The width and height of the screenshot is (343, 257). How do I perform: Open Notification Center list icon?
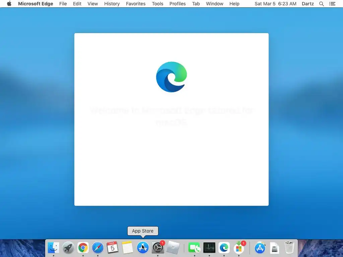tap(332, 4)
